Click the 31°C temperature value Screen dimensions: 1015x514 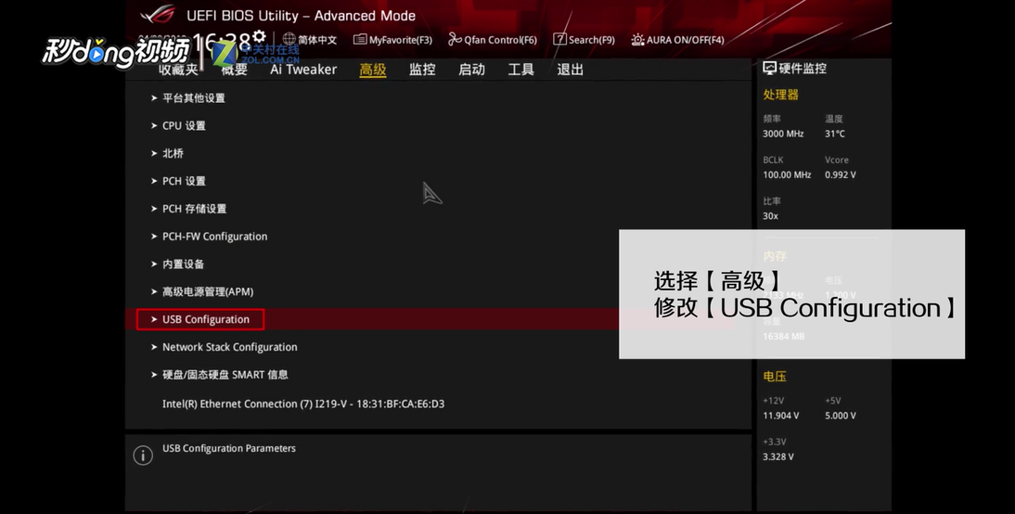tap(834, 134)
